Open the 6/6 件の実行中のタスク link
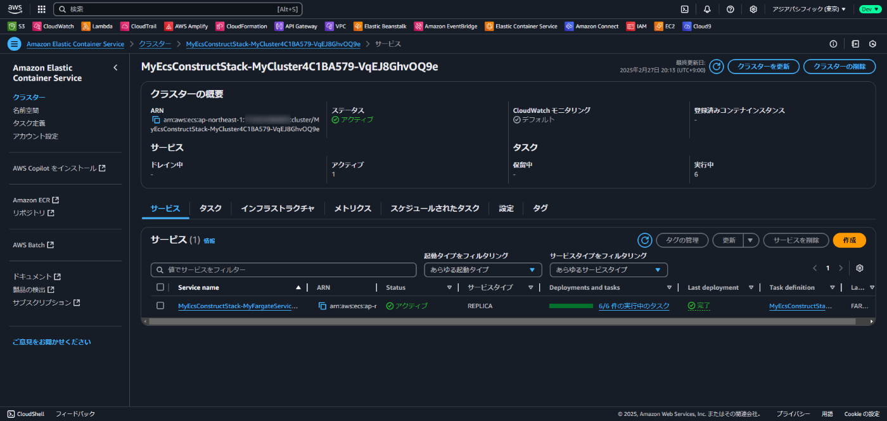Image resolution: width=887 pixels, height=421 pixels. 634,306
